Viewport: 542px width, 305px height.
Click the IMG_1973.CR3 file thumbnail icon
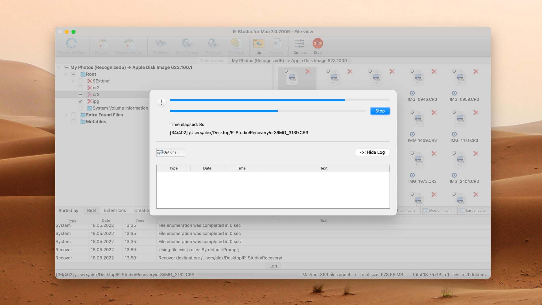pyautogui.click(x=418, y=160)
